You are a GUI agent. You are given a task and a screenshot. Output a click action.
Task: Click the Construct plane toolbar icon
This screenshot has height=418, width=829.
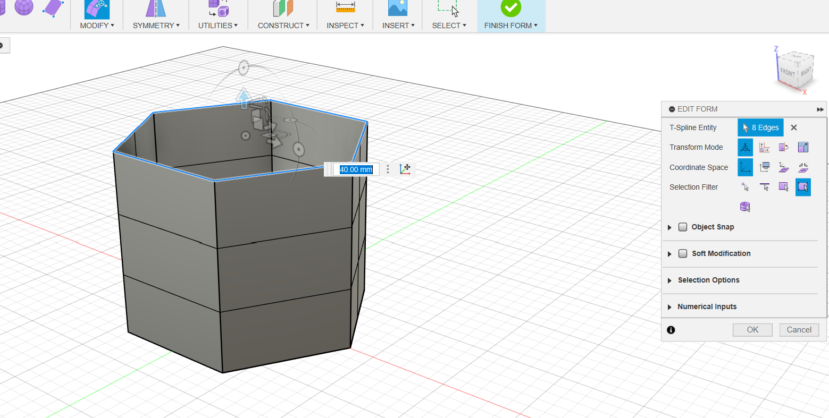coord(283,9)
